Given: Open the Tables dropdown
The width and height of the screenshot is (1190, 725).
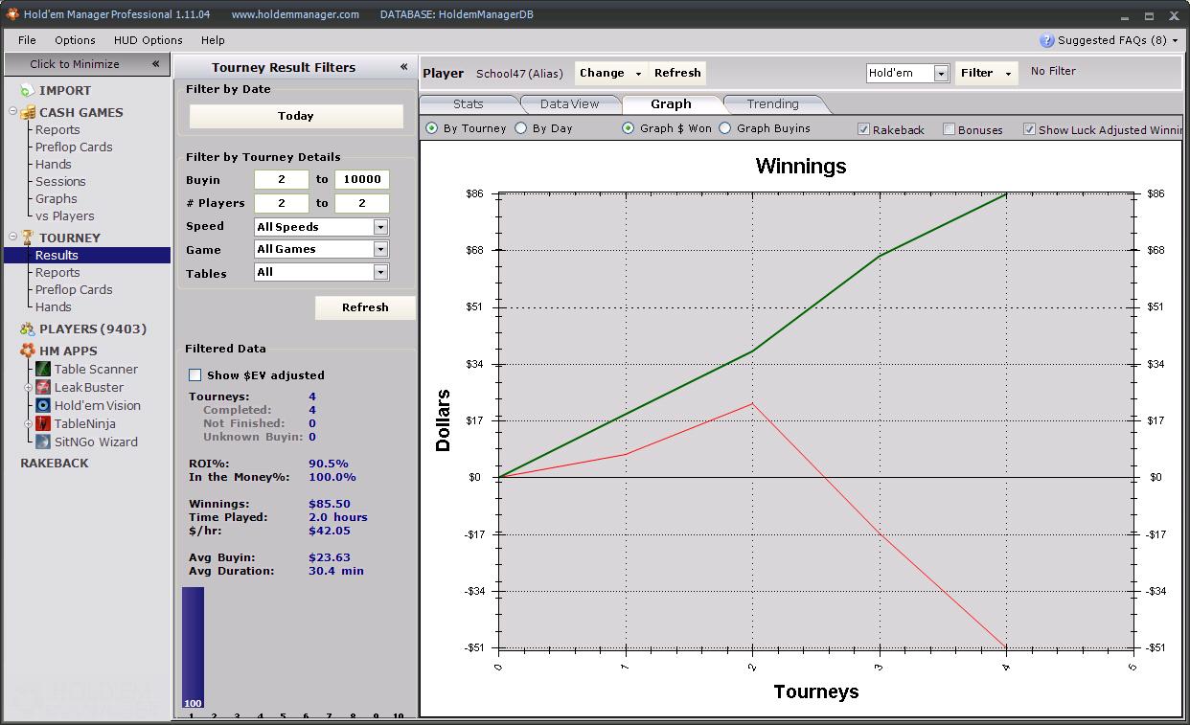Looking at the screenshot, I should tap(380, 272).
